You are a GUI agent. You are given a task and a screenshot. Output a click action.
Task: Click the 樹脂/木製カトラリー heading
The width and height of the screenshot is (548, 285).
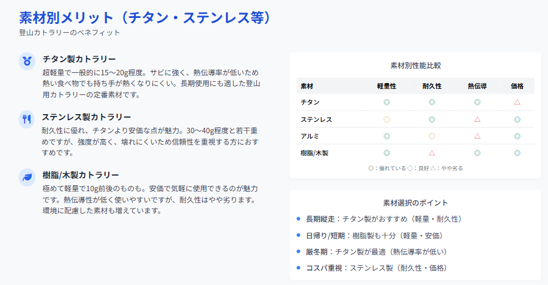[x=81, y=175]
